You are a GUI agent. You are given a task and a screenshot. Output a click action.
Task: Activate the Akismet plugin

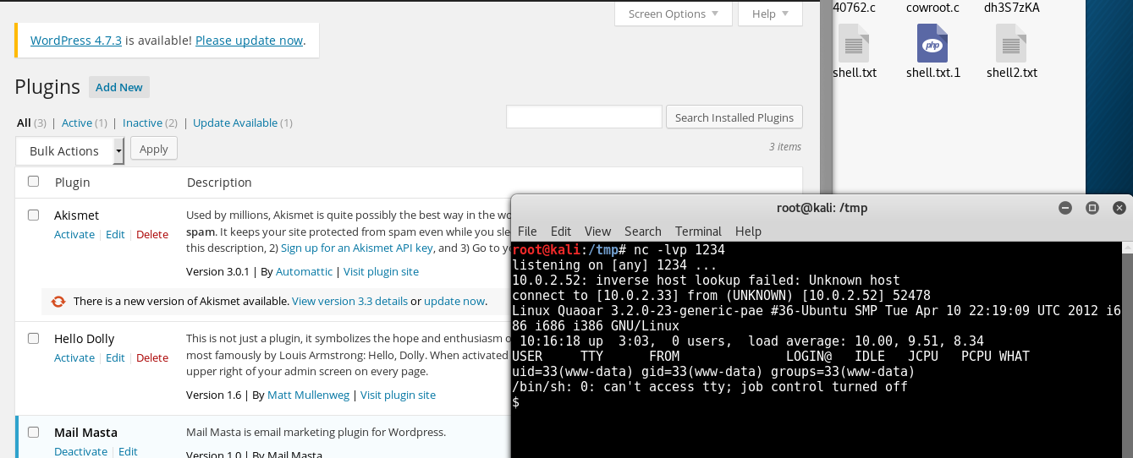click(x=74, y=234)
